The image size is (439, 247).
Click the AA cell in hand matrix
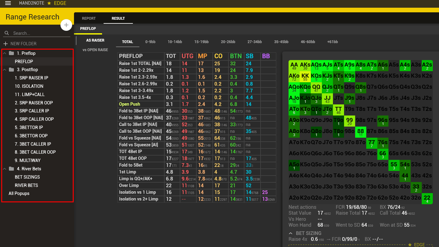point(294,66)
